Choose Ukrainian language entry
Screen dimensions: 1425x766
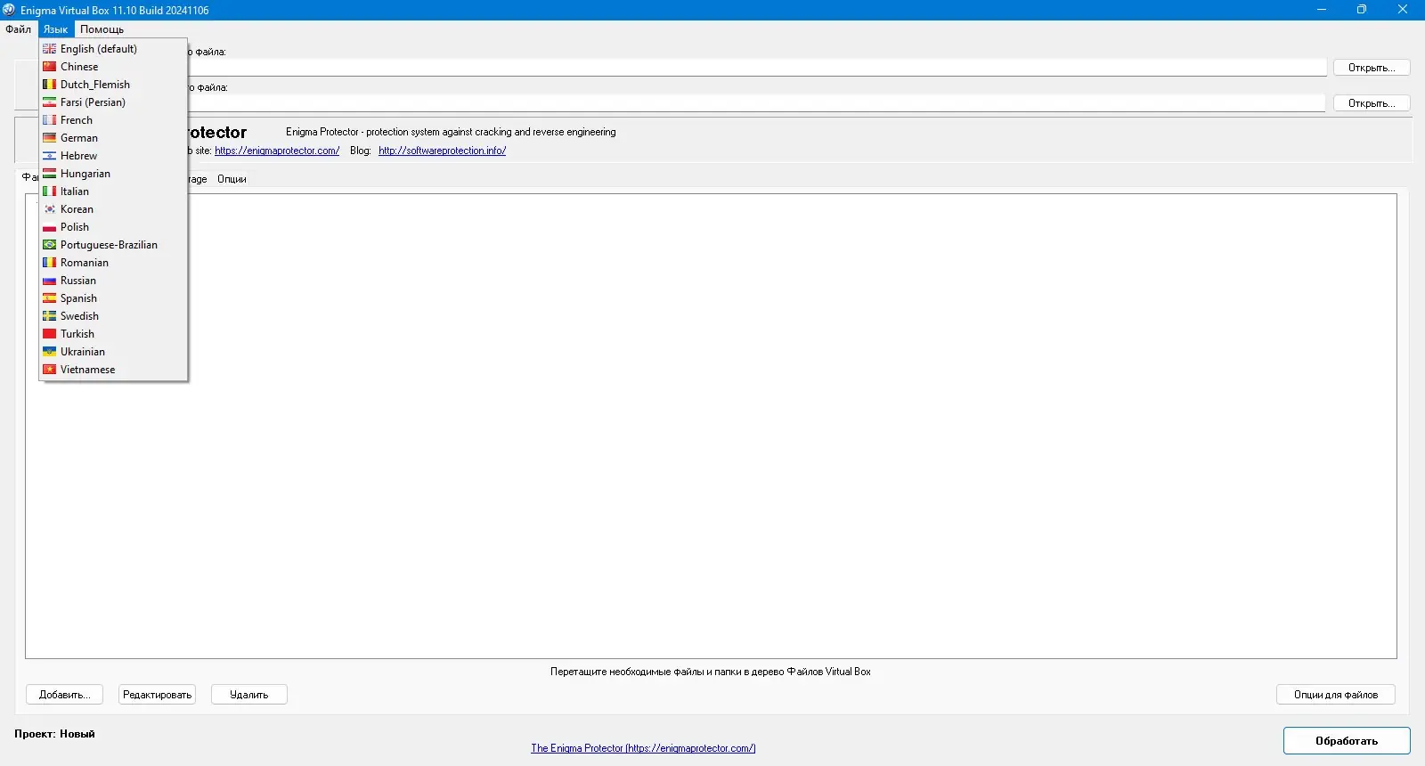pyautogui.click(x=113, y=352)
